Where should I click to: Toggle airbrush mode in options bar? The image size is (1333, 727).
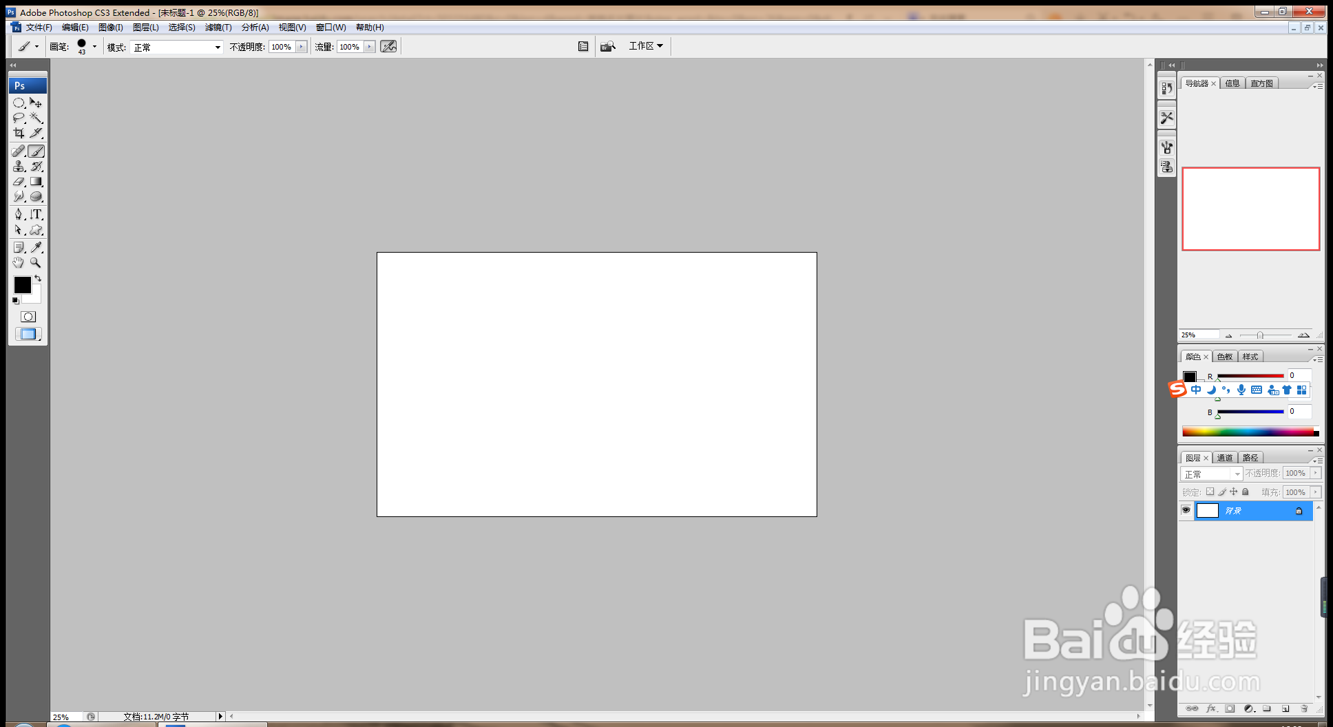[388, 46]
